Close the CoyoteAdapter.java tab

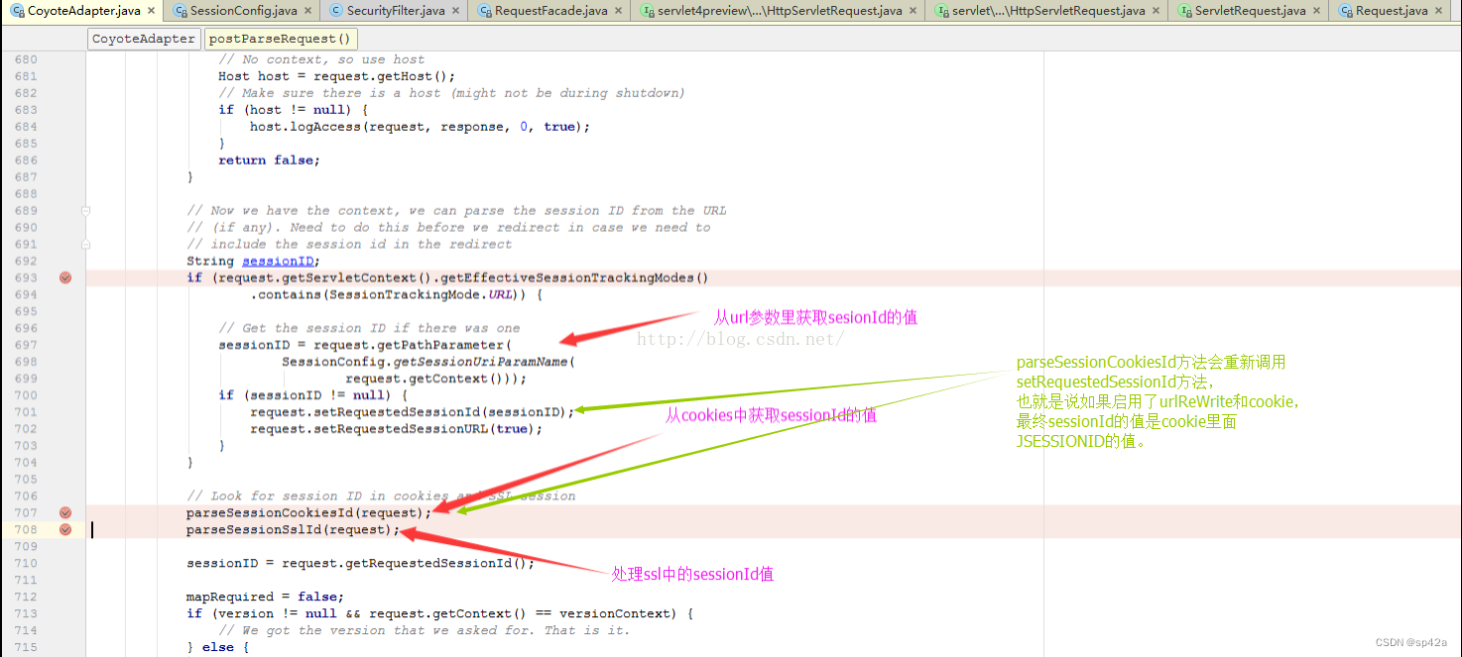tap(151, 11)
